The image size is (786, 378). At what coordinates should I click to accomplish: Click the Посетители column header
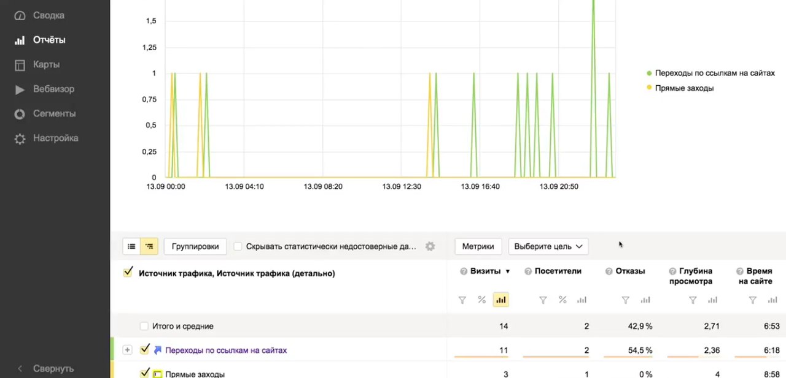(x=558, y=271)
